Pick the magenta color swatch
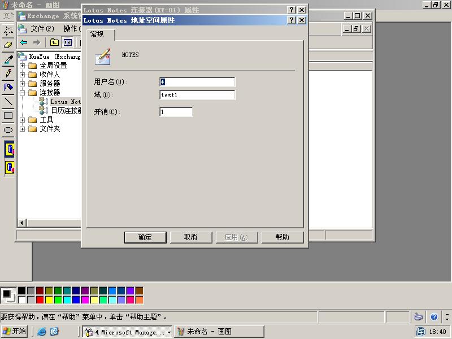The width and height of the screenshot is (452, 339). tap(85, 300)
